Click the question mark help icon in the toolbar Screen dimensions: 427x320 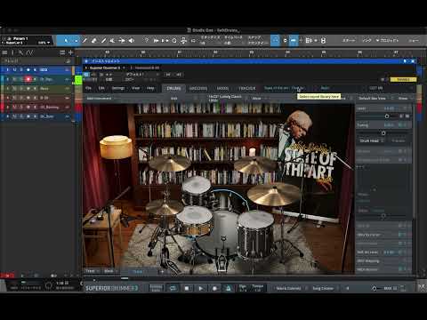point(146,40)
